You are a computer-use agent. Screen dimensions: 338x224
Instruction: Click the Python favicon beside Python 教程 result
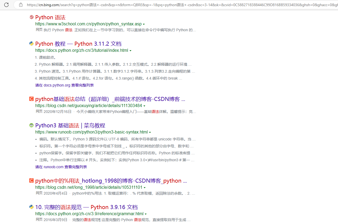click(x=31, y=44)
